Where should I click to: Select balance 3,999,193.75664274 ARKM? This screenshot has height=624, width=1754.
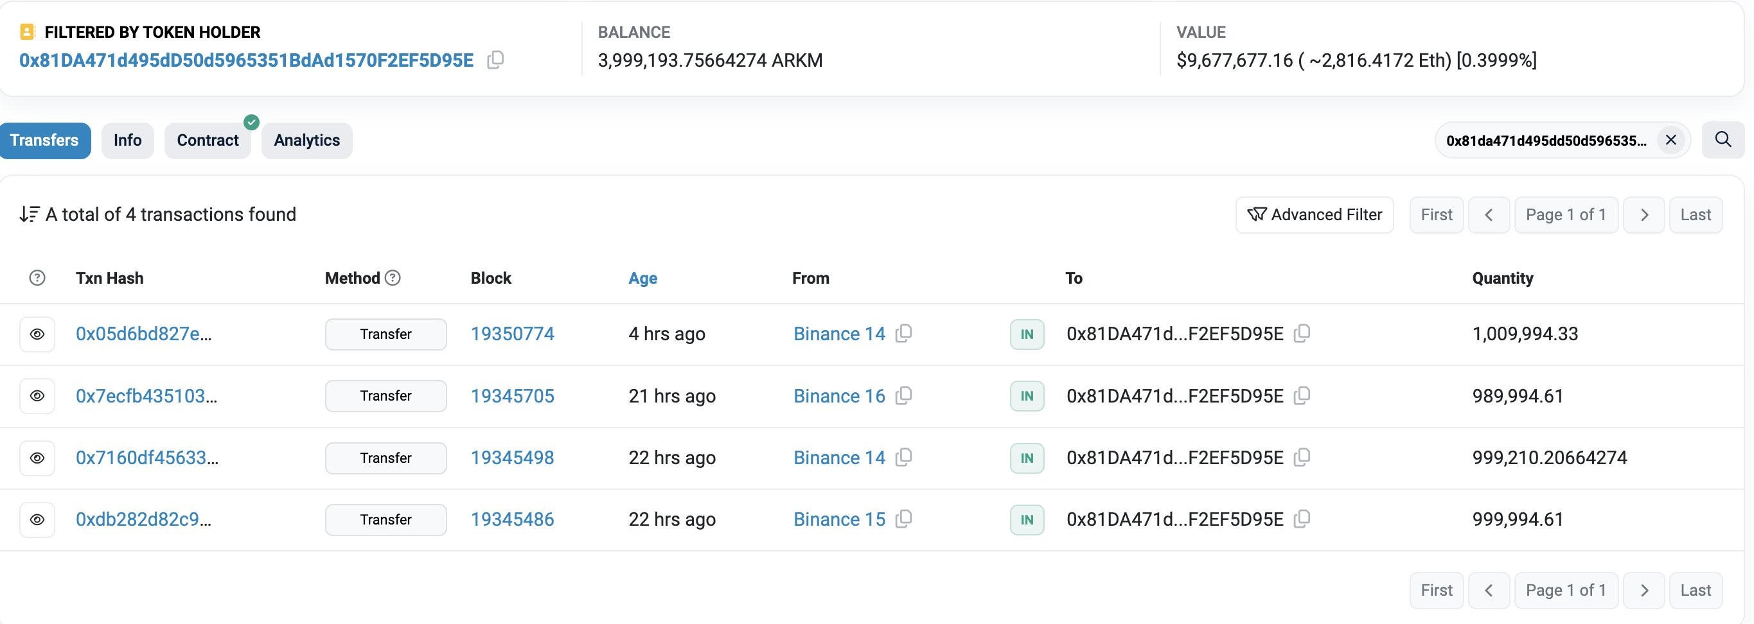tap(710, 60)
